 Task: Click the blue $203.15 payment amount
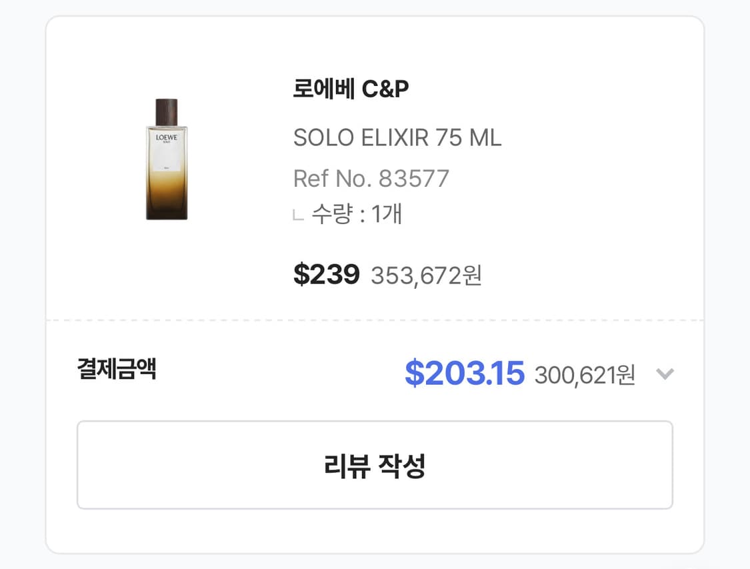click(466, 374)
